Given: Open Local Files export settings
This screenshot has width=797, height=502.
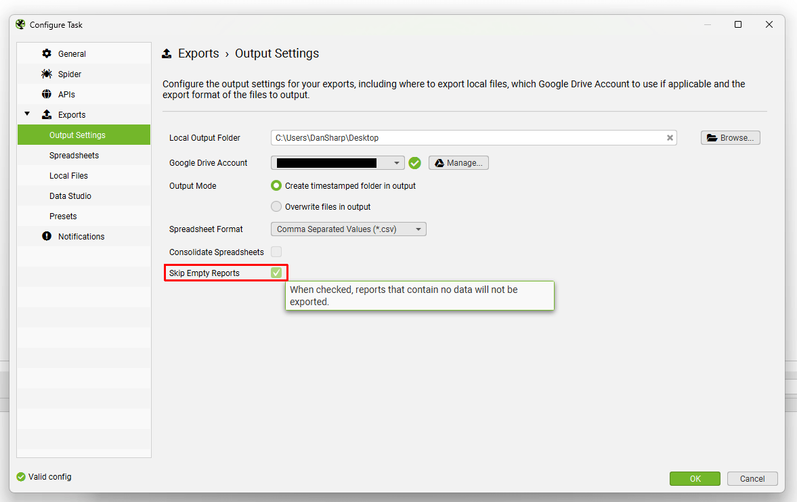Looking at the screenshot, I should coord(84,175).
